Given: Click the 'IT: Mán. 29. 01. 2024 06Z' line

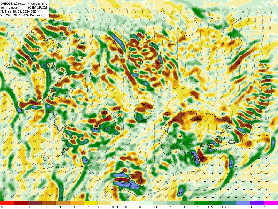Looking at the screenshot, I should pyautogui.click(x=18, y=11).
